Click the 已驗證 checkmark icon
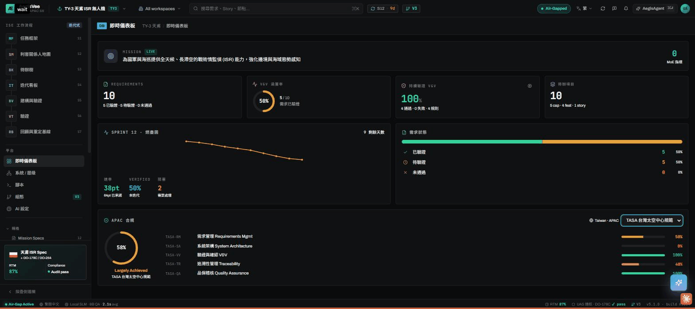 pyautogui.click(x=405, y=152)
